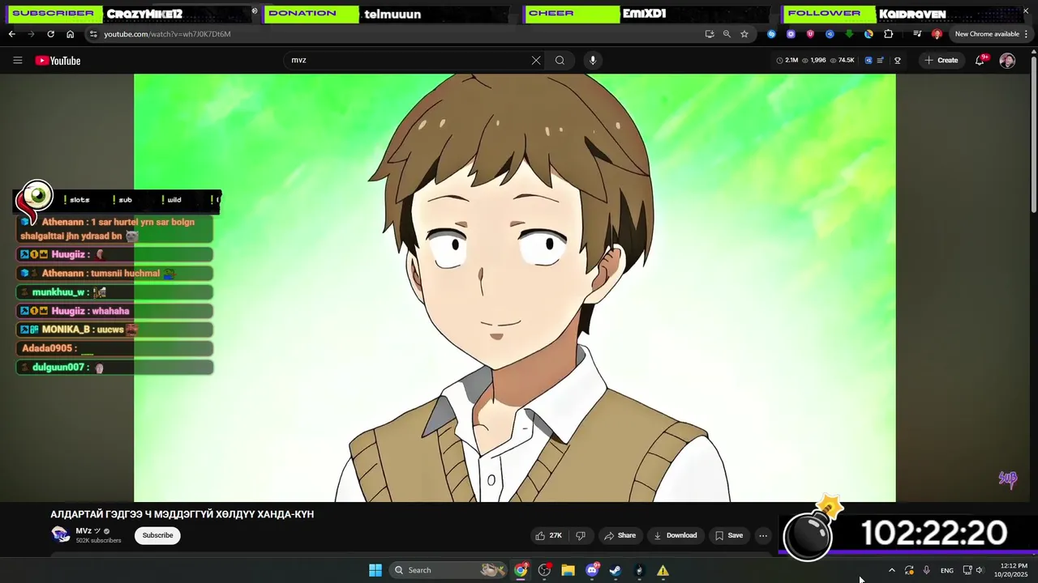Image resolution: width=1038 pixels, height=583 pixels.
Task: Open the Chrome profile avatar
Action: click(937, 34)
